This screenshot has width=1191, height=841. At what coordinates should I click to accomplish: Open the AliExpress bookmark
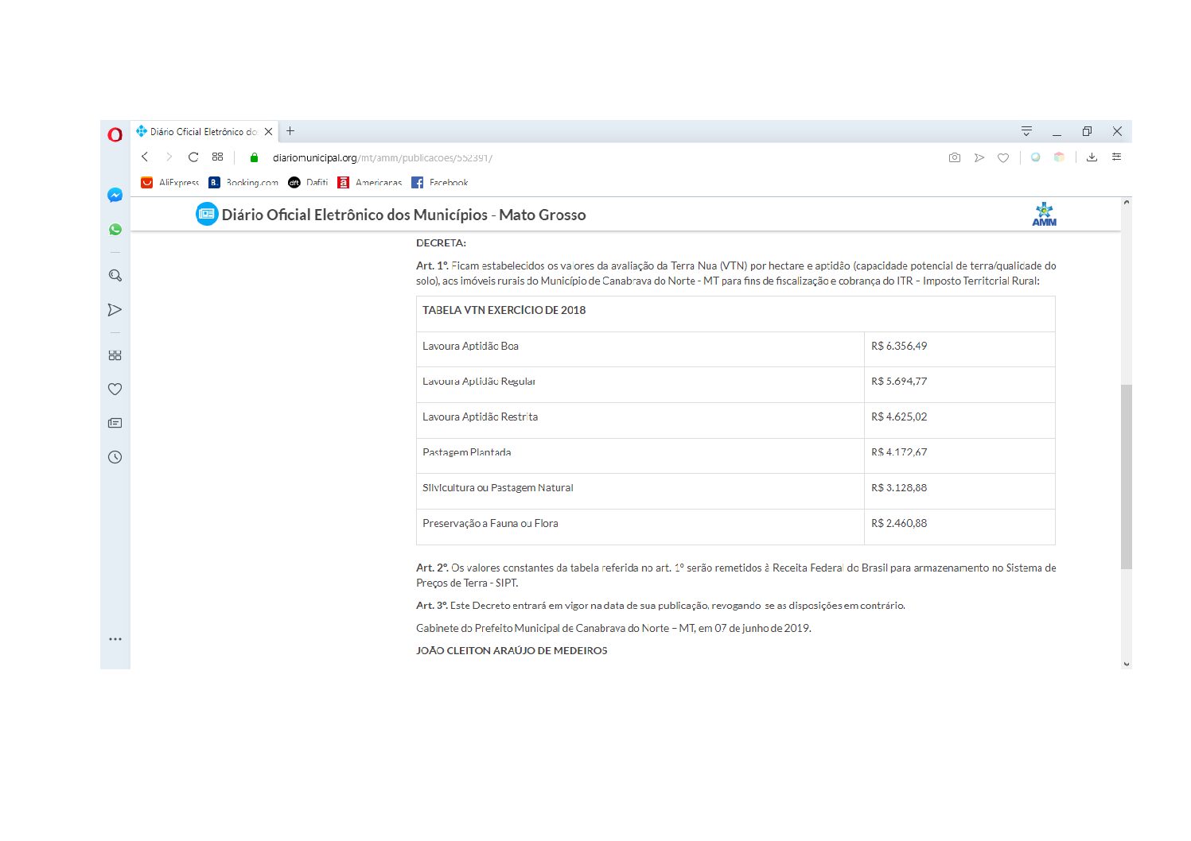coord(170,183)
